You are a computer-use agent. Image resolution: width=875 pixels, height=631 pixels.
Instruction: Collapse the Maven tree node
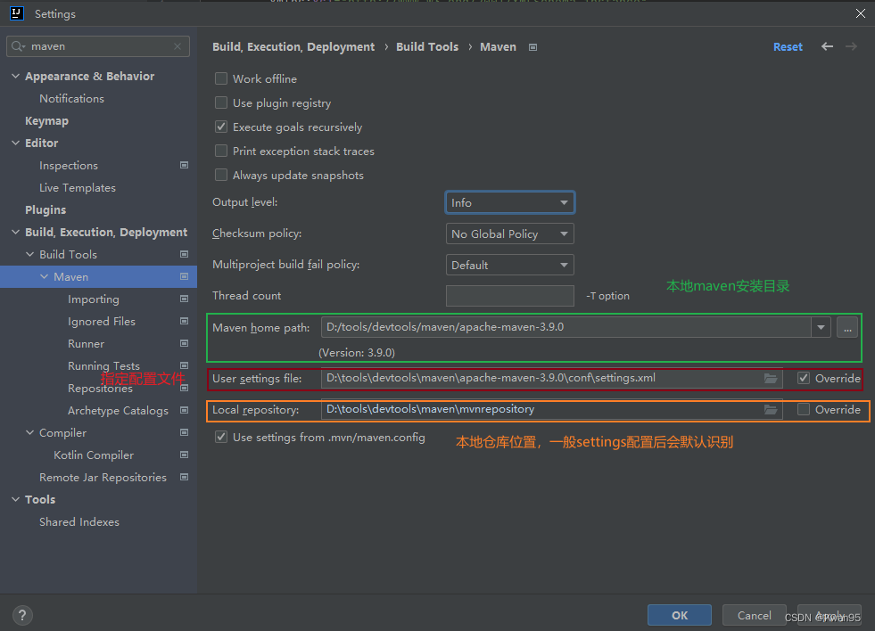(44, 276)
